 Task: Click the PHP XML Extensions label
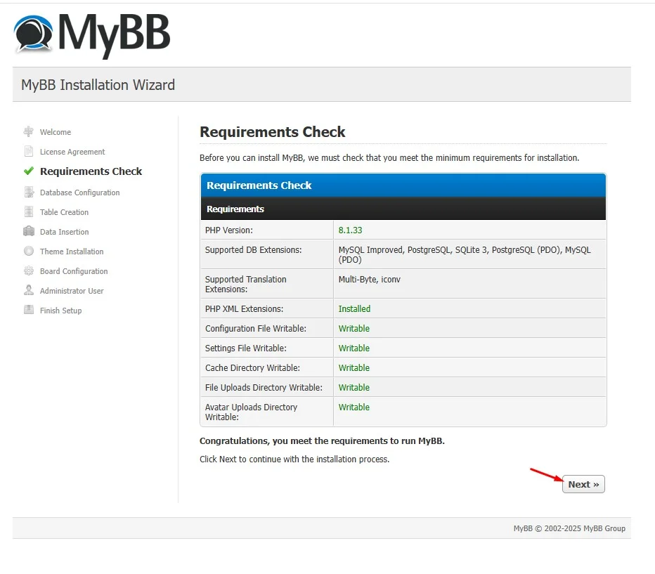(x=244, y=309)
